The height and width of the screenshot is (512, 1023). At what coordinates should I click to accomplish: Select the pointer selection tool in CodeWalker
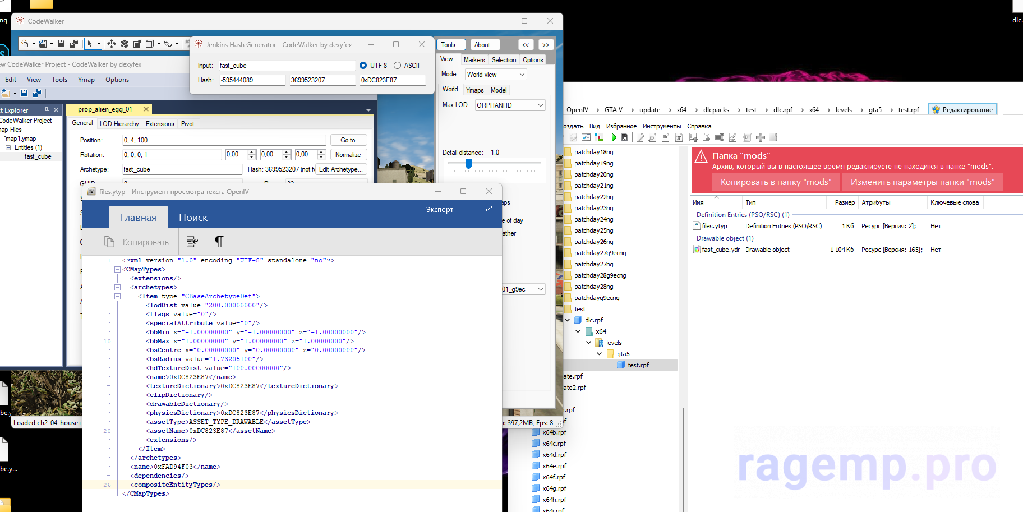90,44
